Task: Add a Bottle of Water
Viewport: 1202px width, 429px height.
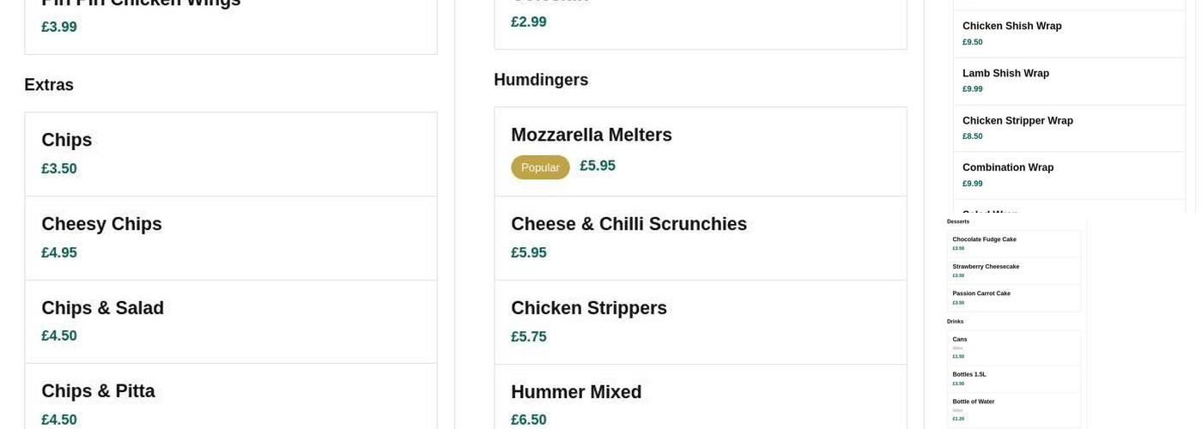Action: pos(1013,409)
